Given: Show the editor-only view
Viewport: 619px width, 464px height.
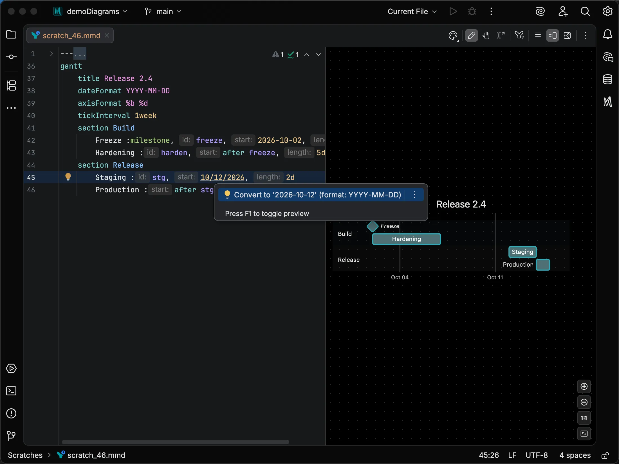Looking at the screenshot, I should 538,36.
